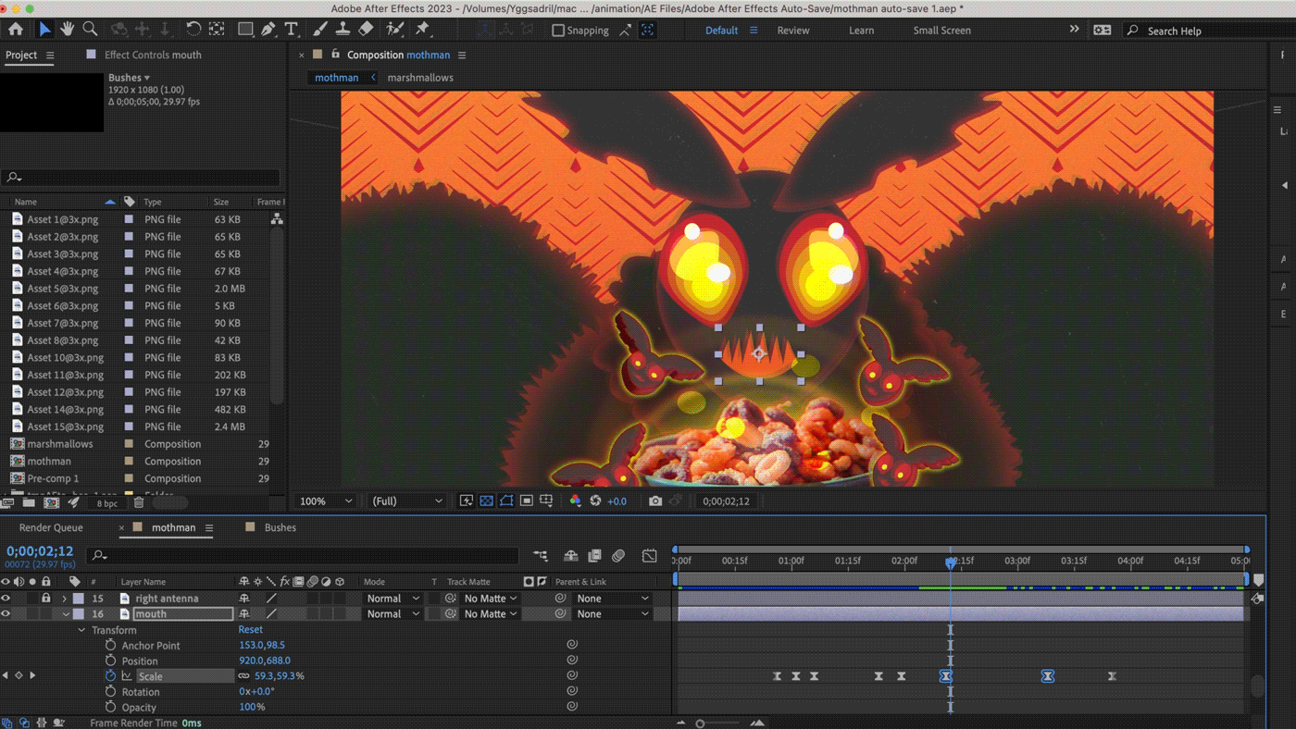
Task: Select the Puppet Pin tool
Action: tap(423, 30)
